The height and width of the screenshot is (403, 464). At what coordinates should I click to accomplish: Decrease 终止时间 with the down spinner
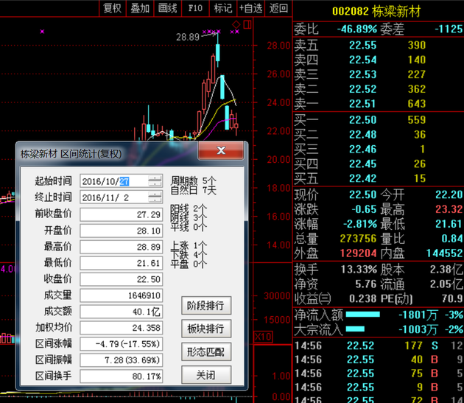pos(155,200)
